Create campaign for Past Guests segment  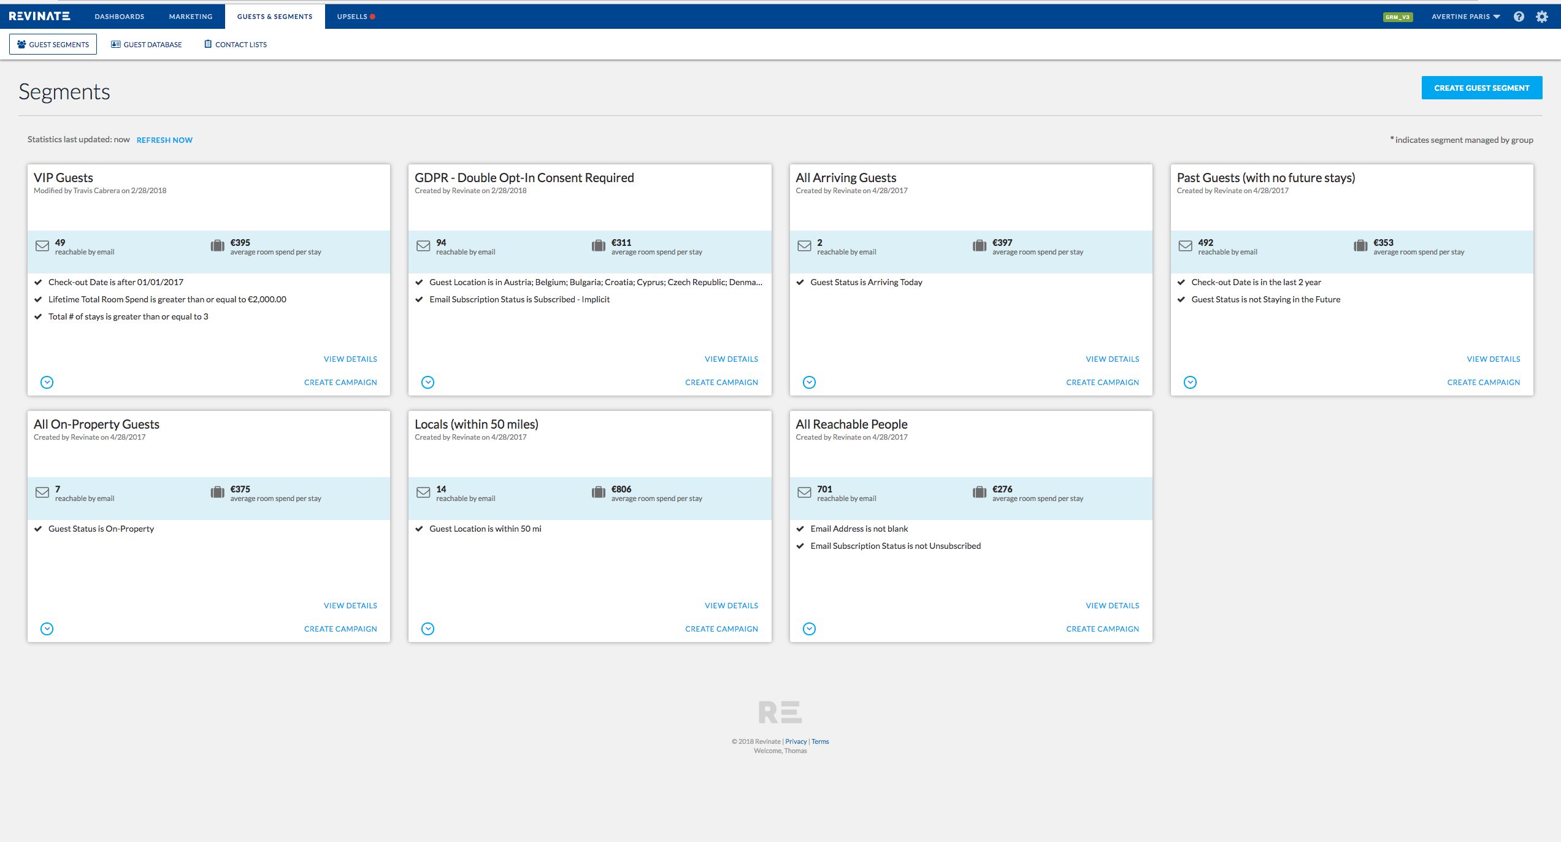[1484, 382]
